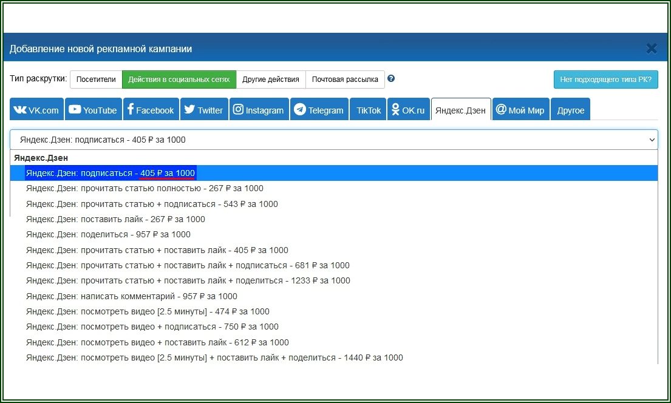This screenshot has width=671, height=403.
Task: Click the Нет подходящего типа РК? button
Action: tap(605, 80)
